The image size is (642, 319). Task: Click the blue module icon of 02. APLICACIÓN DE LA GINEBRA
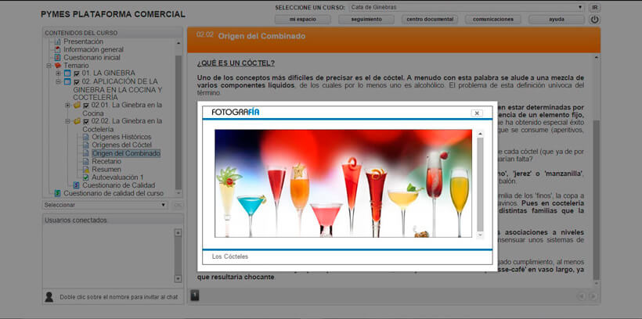pyautogui.click(x=67, y=81)
